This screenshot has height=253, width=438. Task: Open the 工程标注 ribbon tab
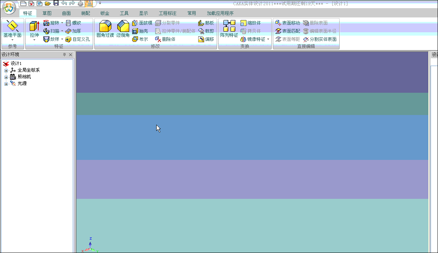coord(169,13)
